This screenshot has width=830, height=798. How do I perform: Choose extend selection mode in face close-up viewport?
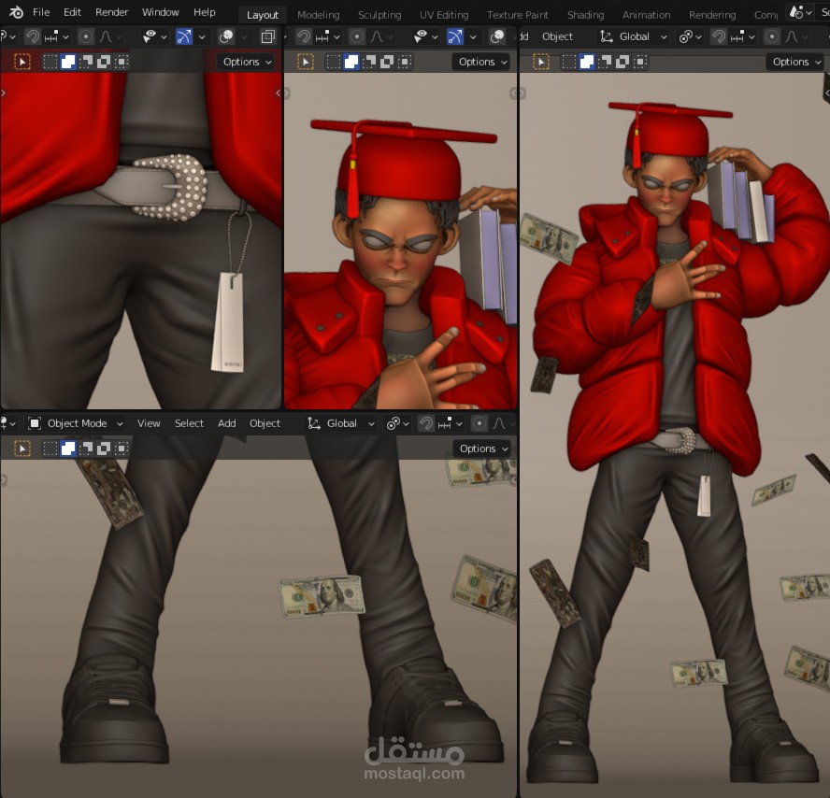(x=351, y=62)
